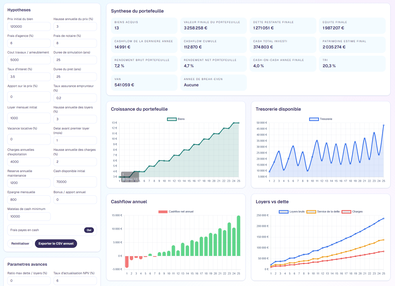This screenshot has height=286, width=395.
Task: Click Cashflow de la derniere annee value
Action: coord(122,47)
